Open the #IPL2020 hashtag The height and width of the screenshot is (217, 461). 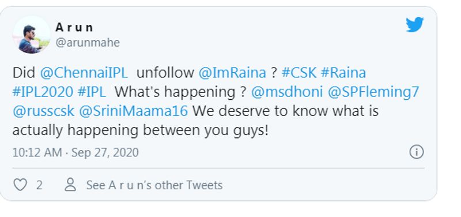point(43,92)
